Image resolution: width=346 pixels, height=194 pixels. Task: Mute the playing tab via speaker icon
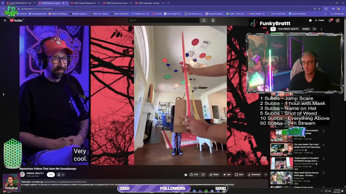64,3
